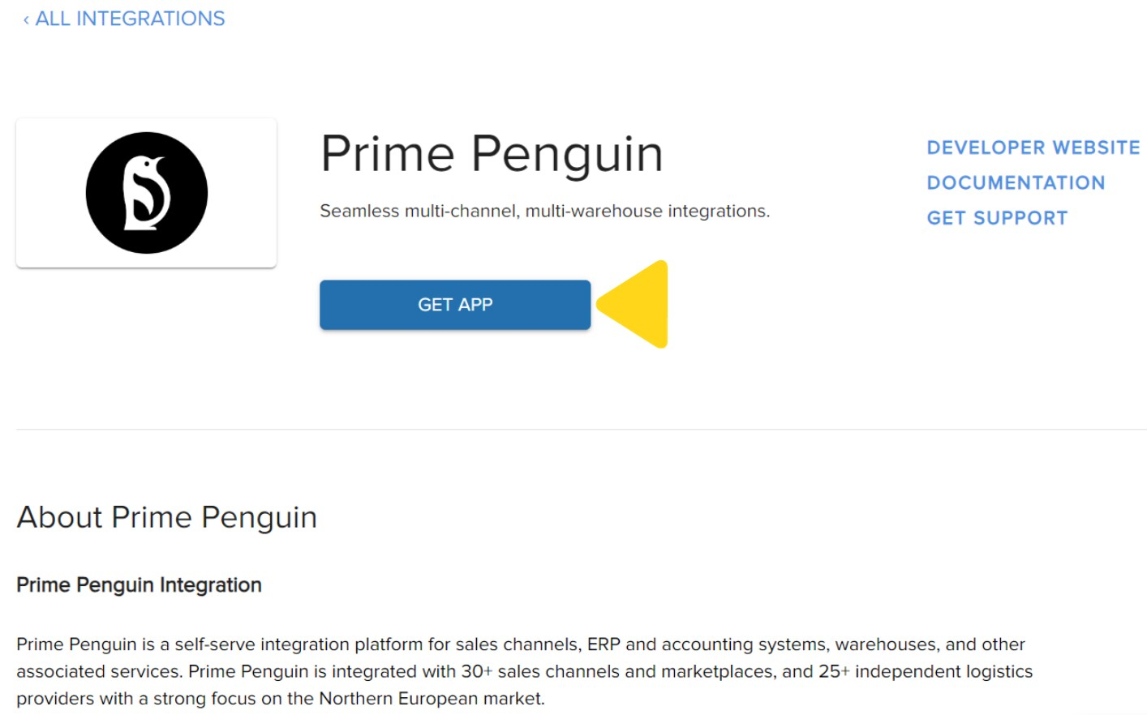This screenshot has width=1147, height=715.
Task: Open the DOCUMENTATION link
Action: pos(1016,182)
